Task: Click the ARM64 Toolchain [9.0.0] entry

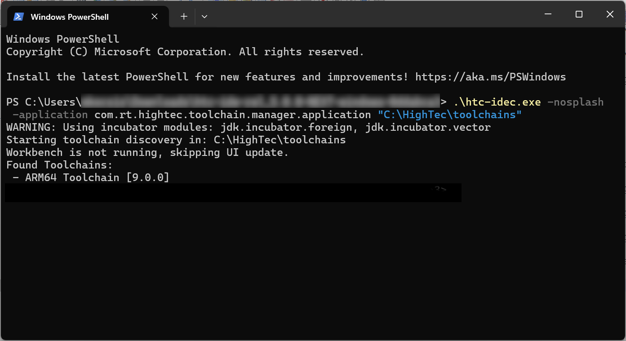Action: coord(90,177)
